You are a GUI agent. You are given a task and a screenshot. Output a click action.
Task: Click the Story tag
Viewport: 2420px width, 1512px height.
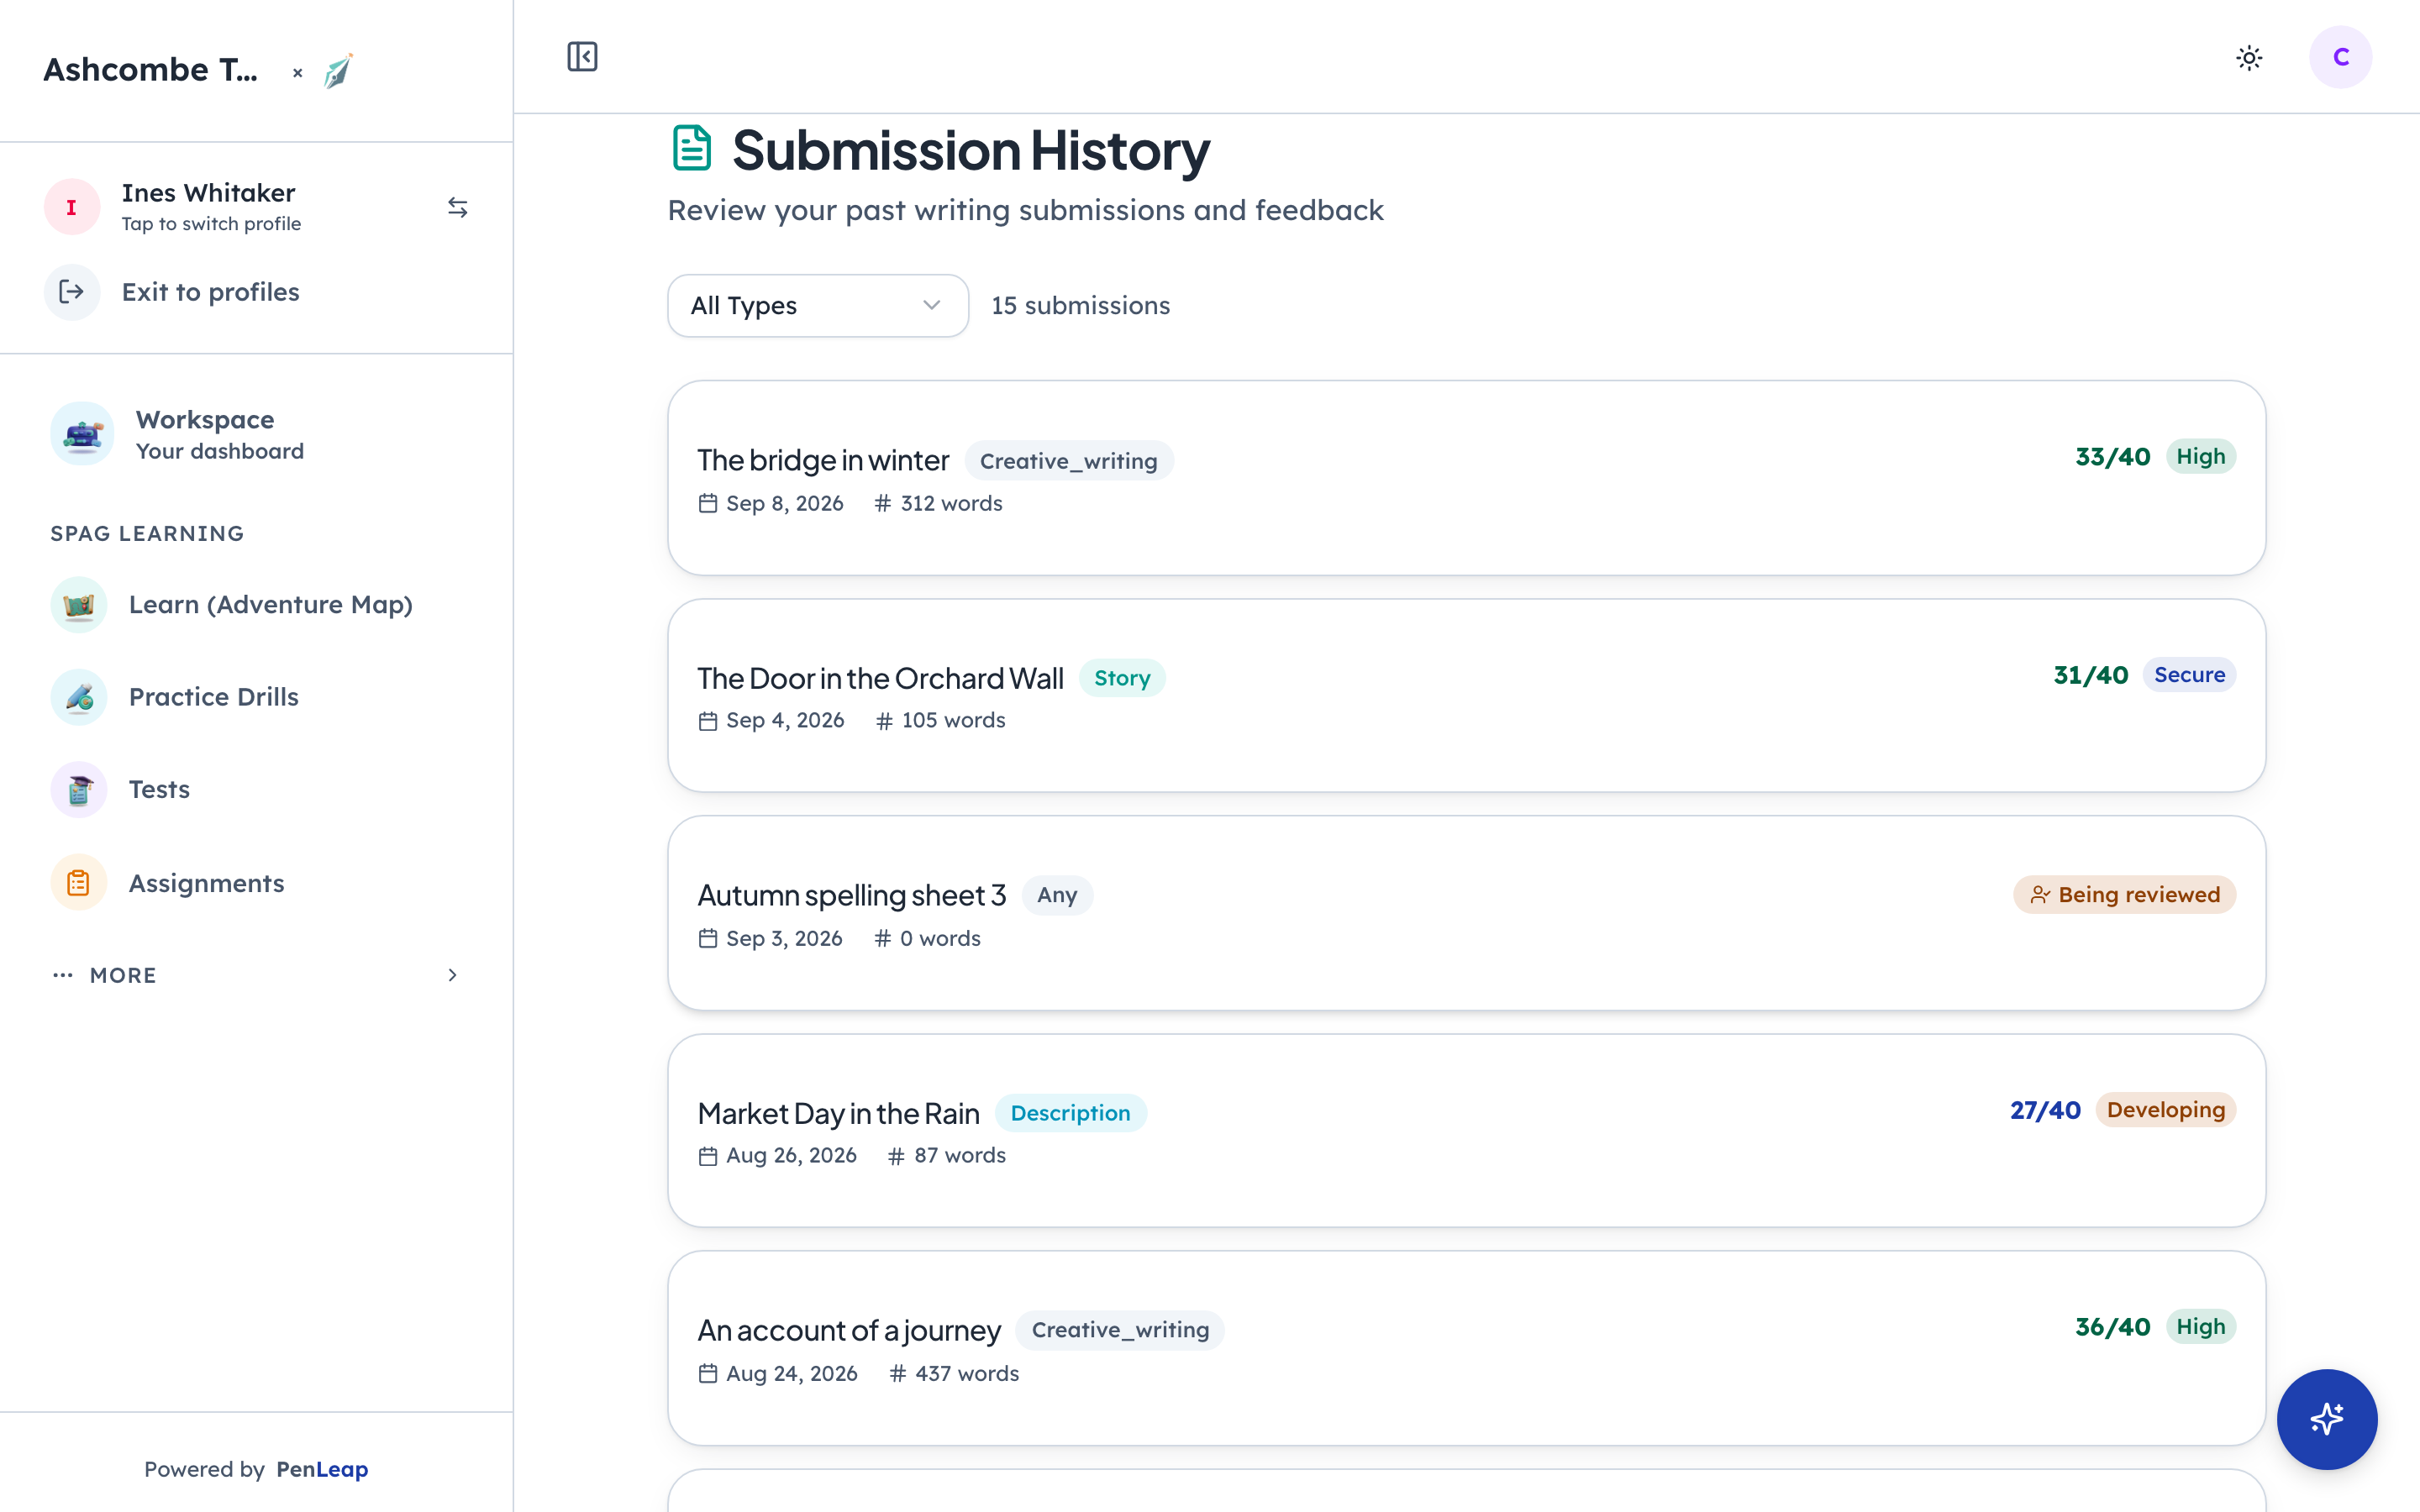pos(1122,678)
